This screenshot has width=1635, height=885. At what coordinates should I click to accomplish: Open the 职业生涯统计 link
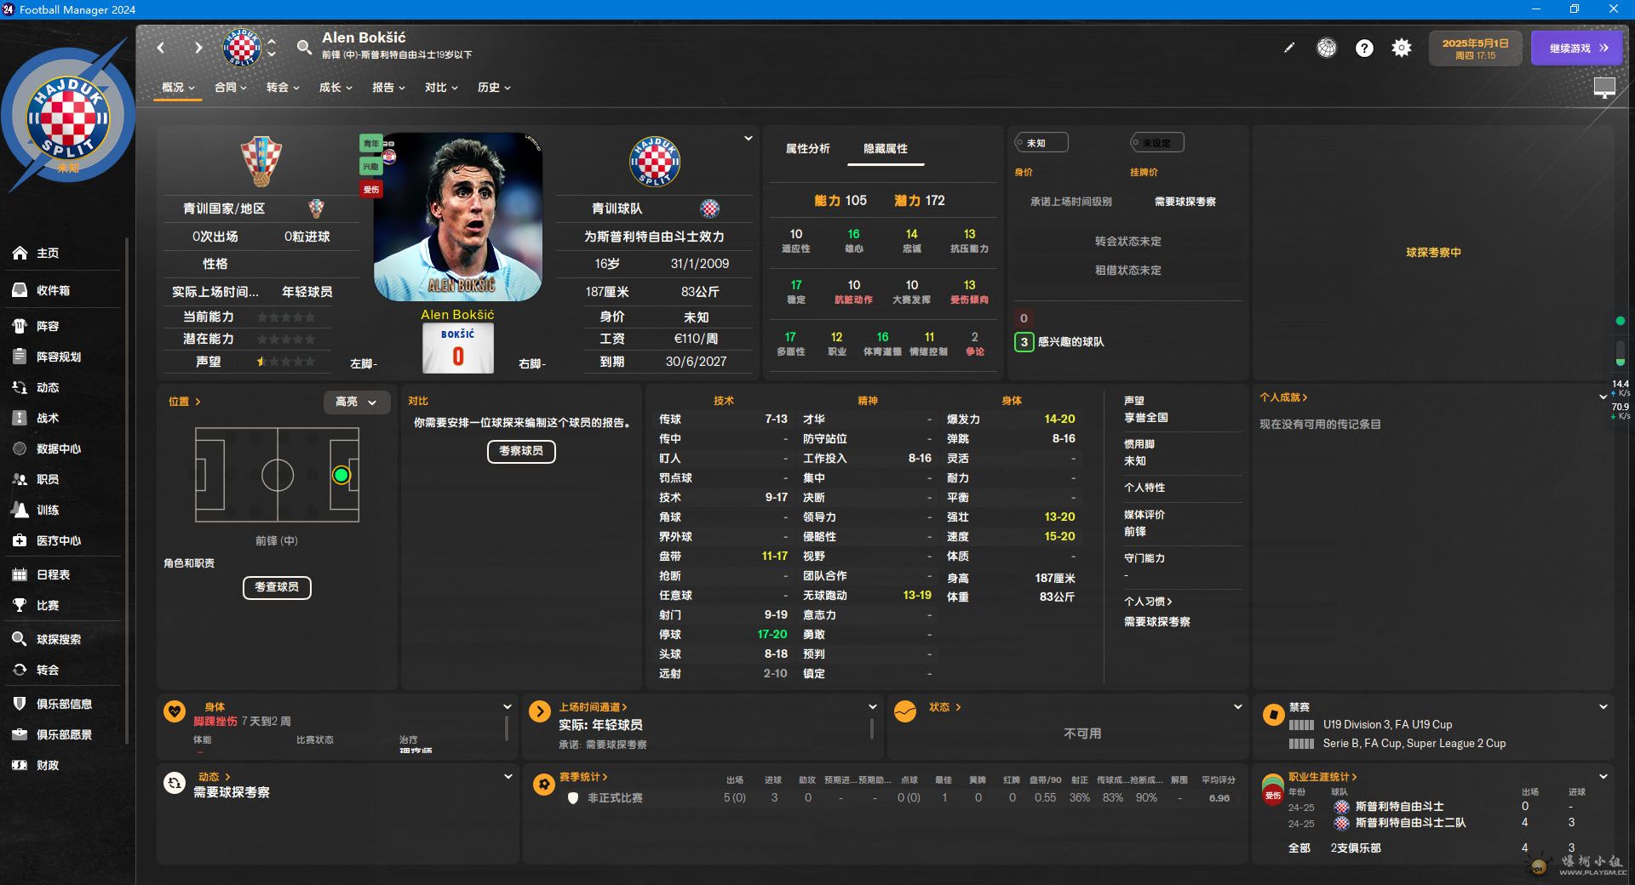pyautogui.click(x=1322, y=777)
